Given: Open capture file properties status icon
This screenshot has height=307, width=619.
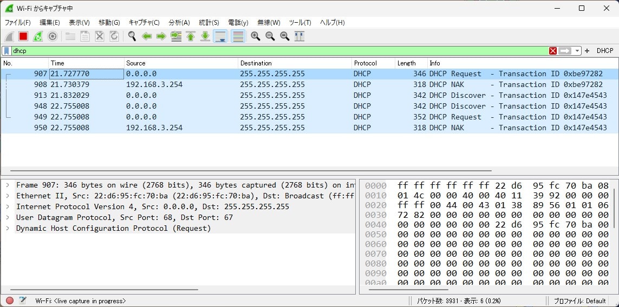Looking at the screenshot, I should click(23, 301).
